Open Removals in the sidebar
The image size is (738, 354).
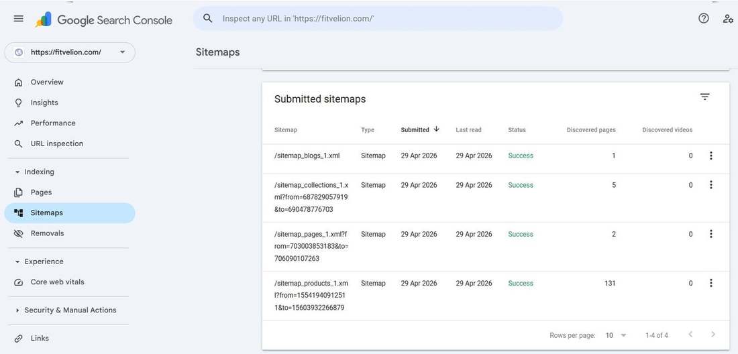pos(70,233)
